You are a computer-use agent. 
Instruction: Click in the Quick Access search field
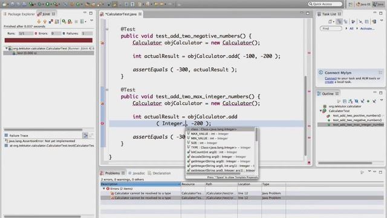pos(325,4)
